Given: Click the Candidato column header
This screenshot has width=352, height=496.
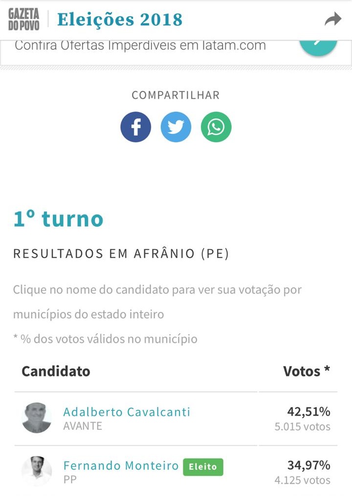Looking at the screenshot, I should 56,371.
